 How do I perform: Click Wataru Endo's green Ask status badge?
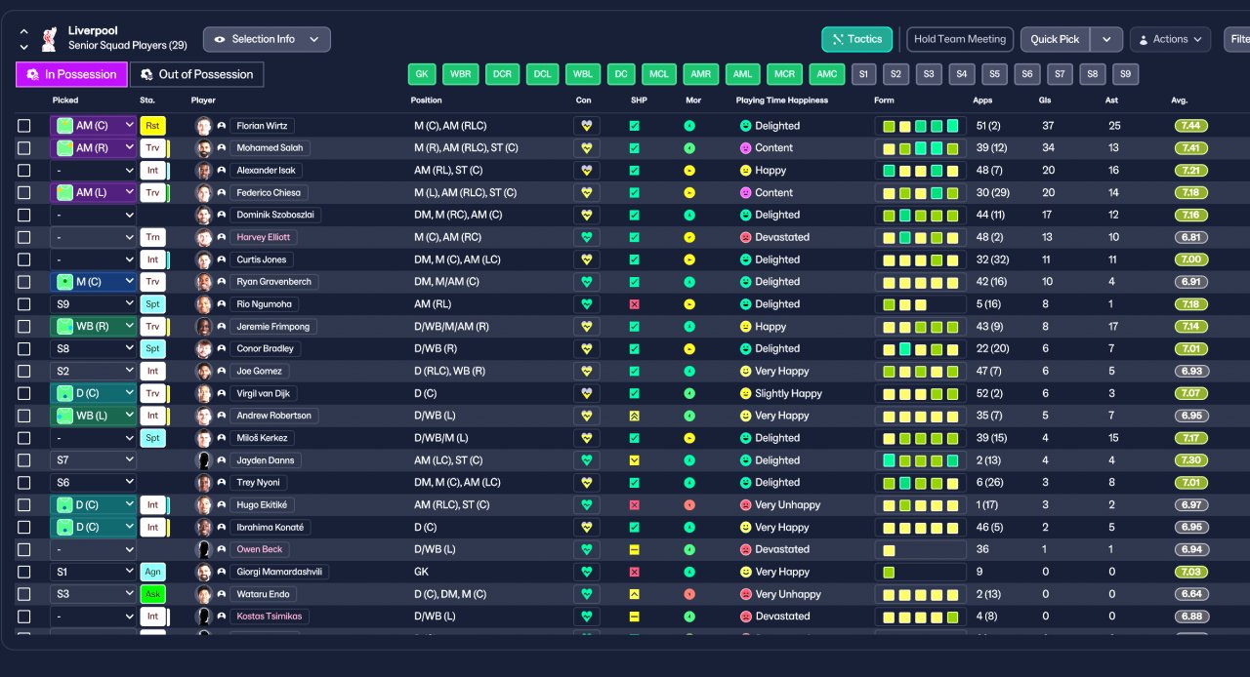(x=152, y=594)
